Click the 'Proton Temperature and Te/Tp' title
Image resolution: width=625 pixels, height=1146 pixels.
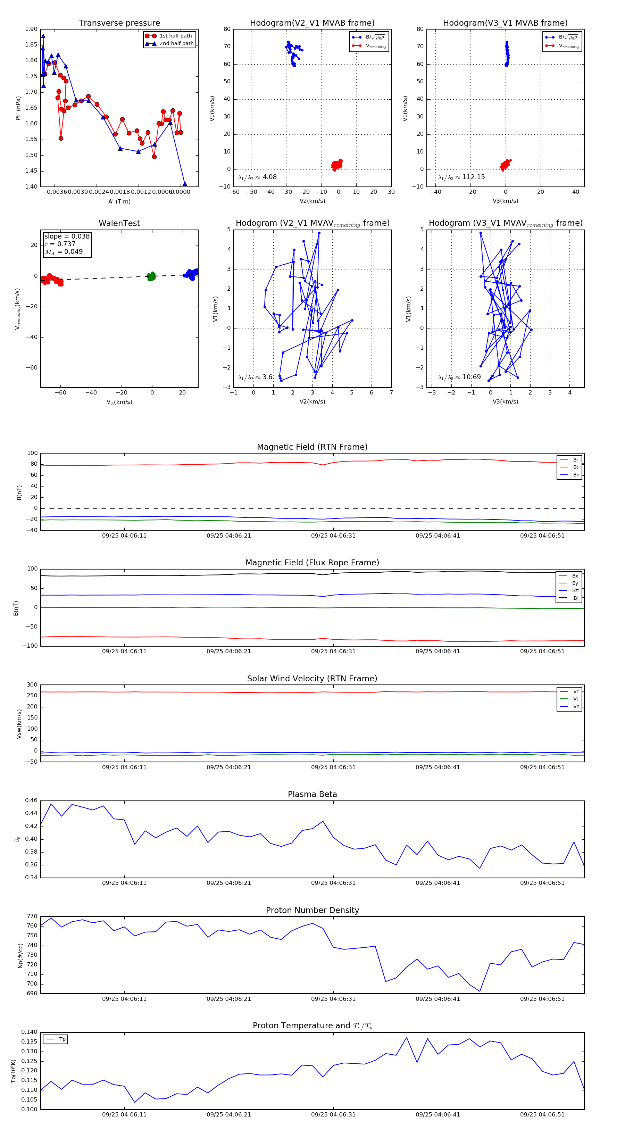point(312,1026)
